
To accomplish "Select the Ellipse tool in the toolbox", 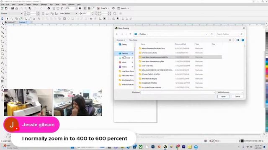I will pos(3,54).
